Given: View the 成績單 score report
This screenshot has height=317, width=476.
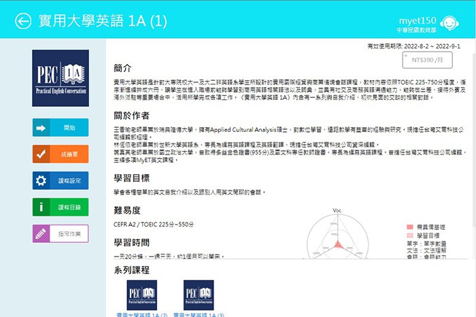Looking at the screenshot, I should click(69, 154).
